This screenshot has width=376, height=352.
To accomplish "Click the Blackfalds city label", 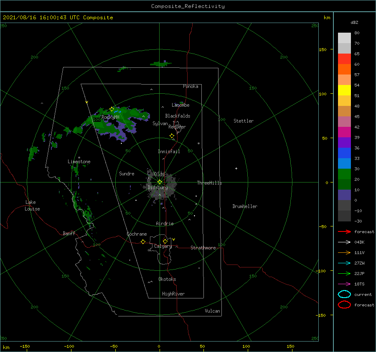I will (178, 116).
